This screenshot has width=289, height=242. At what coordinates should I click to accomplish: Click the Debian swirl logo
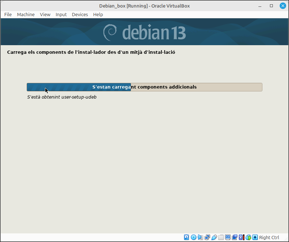(110, 32)
